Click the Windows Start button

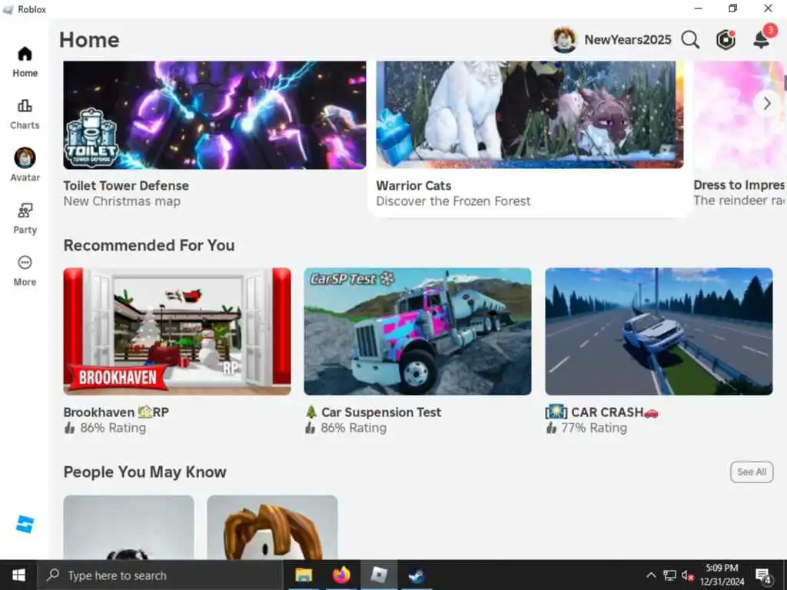(18, 575)
